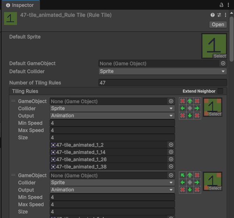Open the Default Collider dropdown
This screenshot has height=218, width=234.
[163, 71]
